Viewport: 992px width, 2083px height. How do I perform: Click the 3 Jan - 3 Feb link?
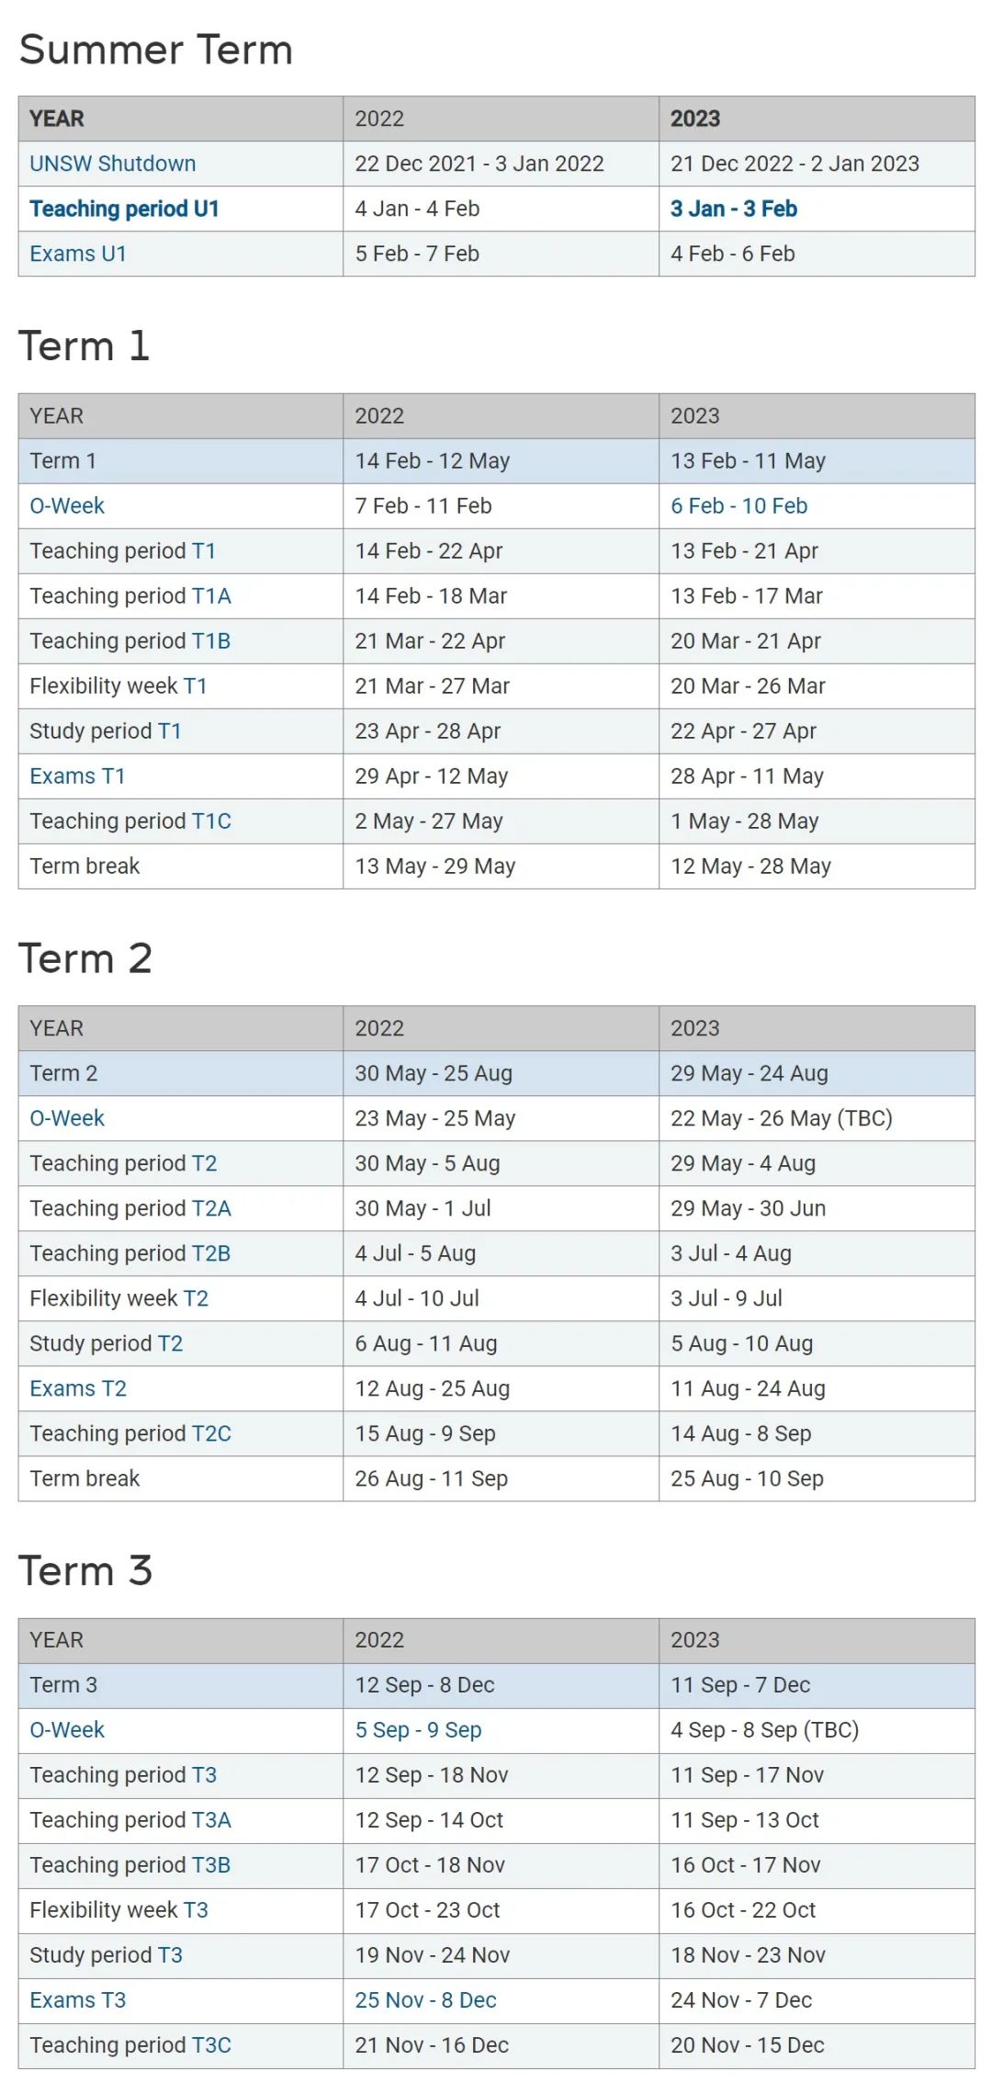point(733,209)
